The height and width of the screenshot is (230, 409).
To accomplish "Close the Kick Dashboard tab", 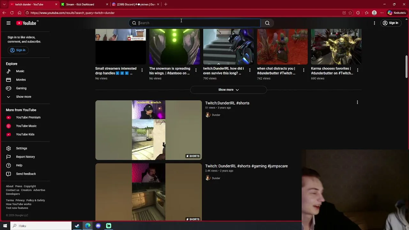I will click(107, 4).
